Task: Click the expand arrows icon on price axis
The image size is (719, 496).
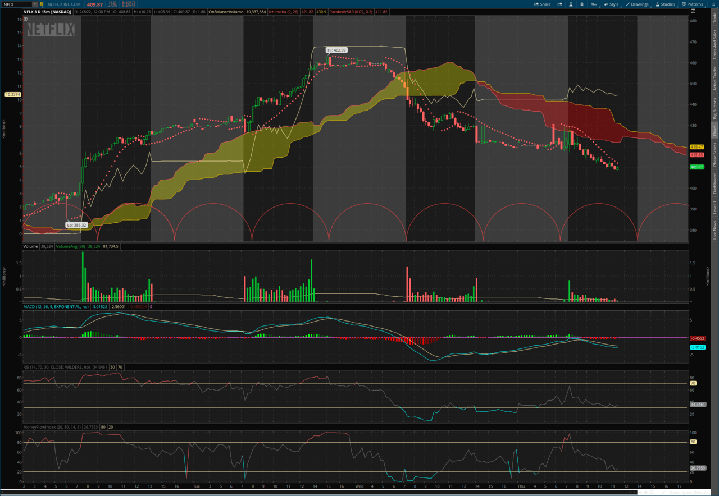Action: pos(693,11)
